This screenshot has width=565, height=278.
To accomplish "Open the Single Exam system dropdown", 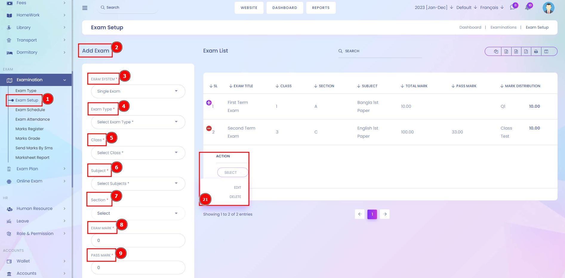I will click(138, 91).
